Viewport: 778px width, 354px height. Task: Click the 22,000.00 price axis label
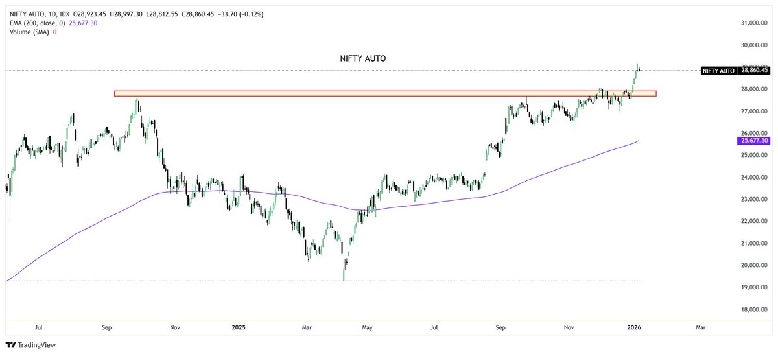(754, 222)
